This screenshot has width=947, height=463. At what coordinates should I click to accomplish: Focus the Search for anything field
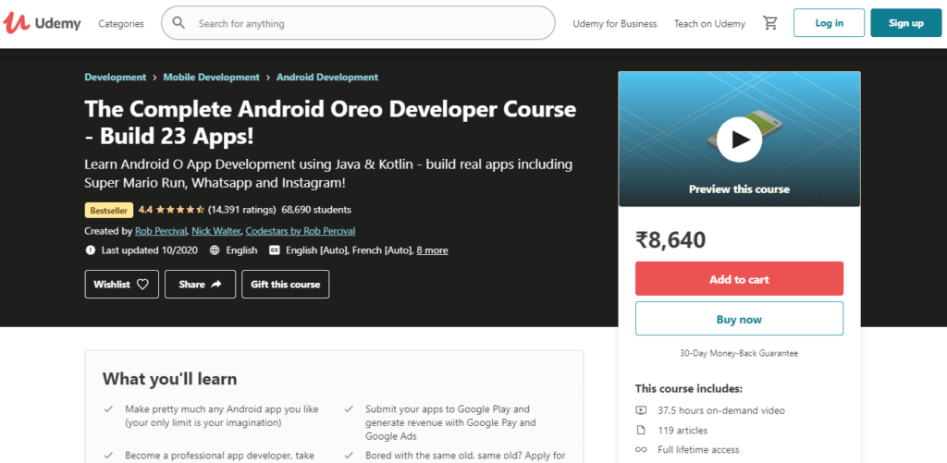(x=358, y=23)
